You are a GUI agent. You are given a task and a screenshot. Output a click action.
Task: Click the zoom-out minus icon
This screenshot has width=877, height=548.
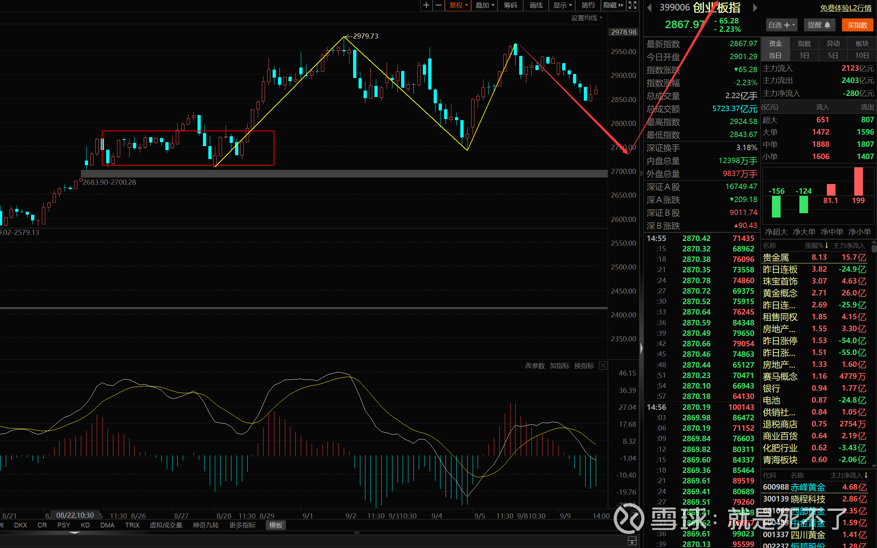click(438, 5)
